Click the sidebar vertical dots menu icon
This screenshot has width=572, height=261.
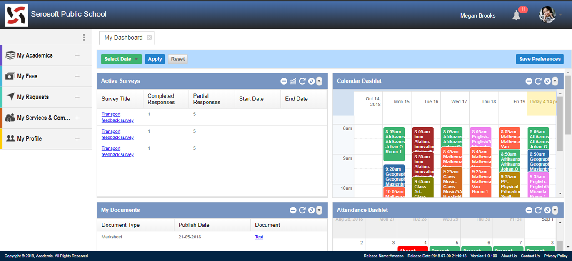[84, 38]
